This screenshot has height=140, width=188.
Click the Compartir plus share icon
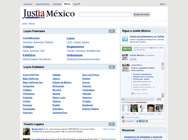pyautogui.click(x=123, y=121)
